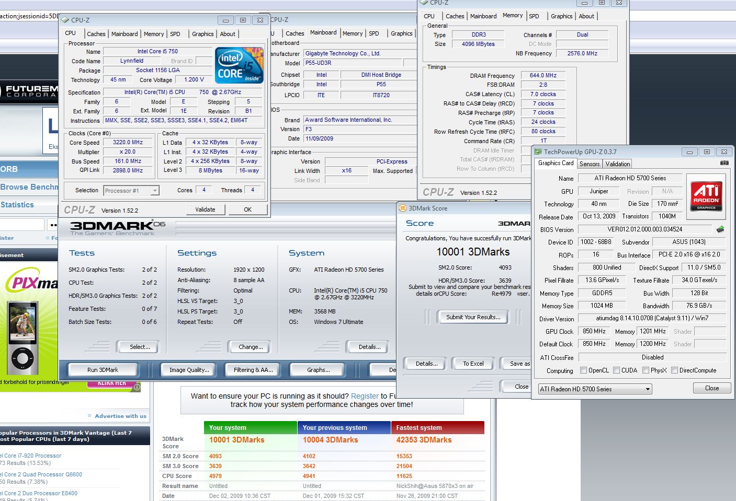Click the Run 3DMark button
The image size is (736, 501).
pyautogui.click(x=103, y=370)
